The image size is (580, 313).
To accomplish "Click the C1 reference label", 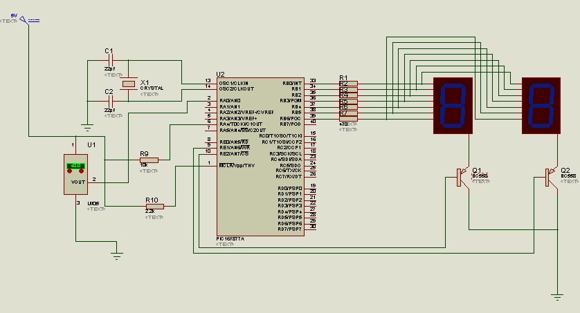I will click(109, 50).
